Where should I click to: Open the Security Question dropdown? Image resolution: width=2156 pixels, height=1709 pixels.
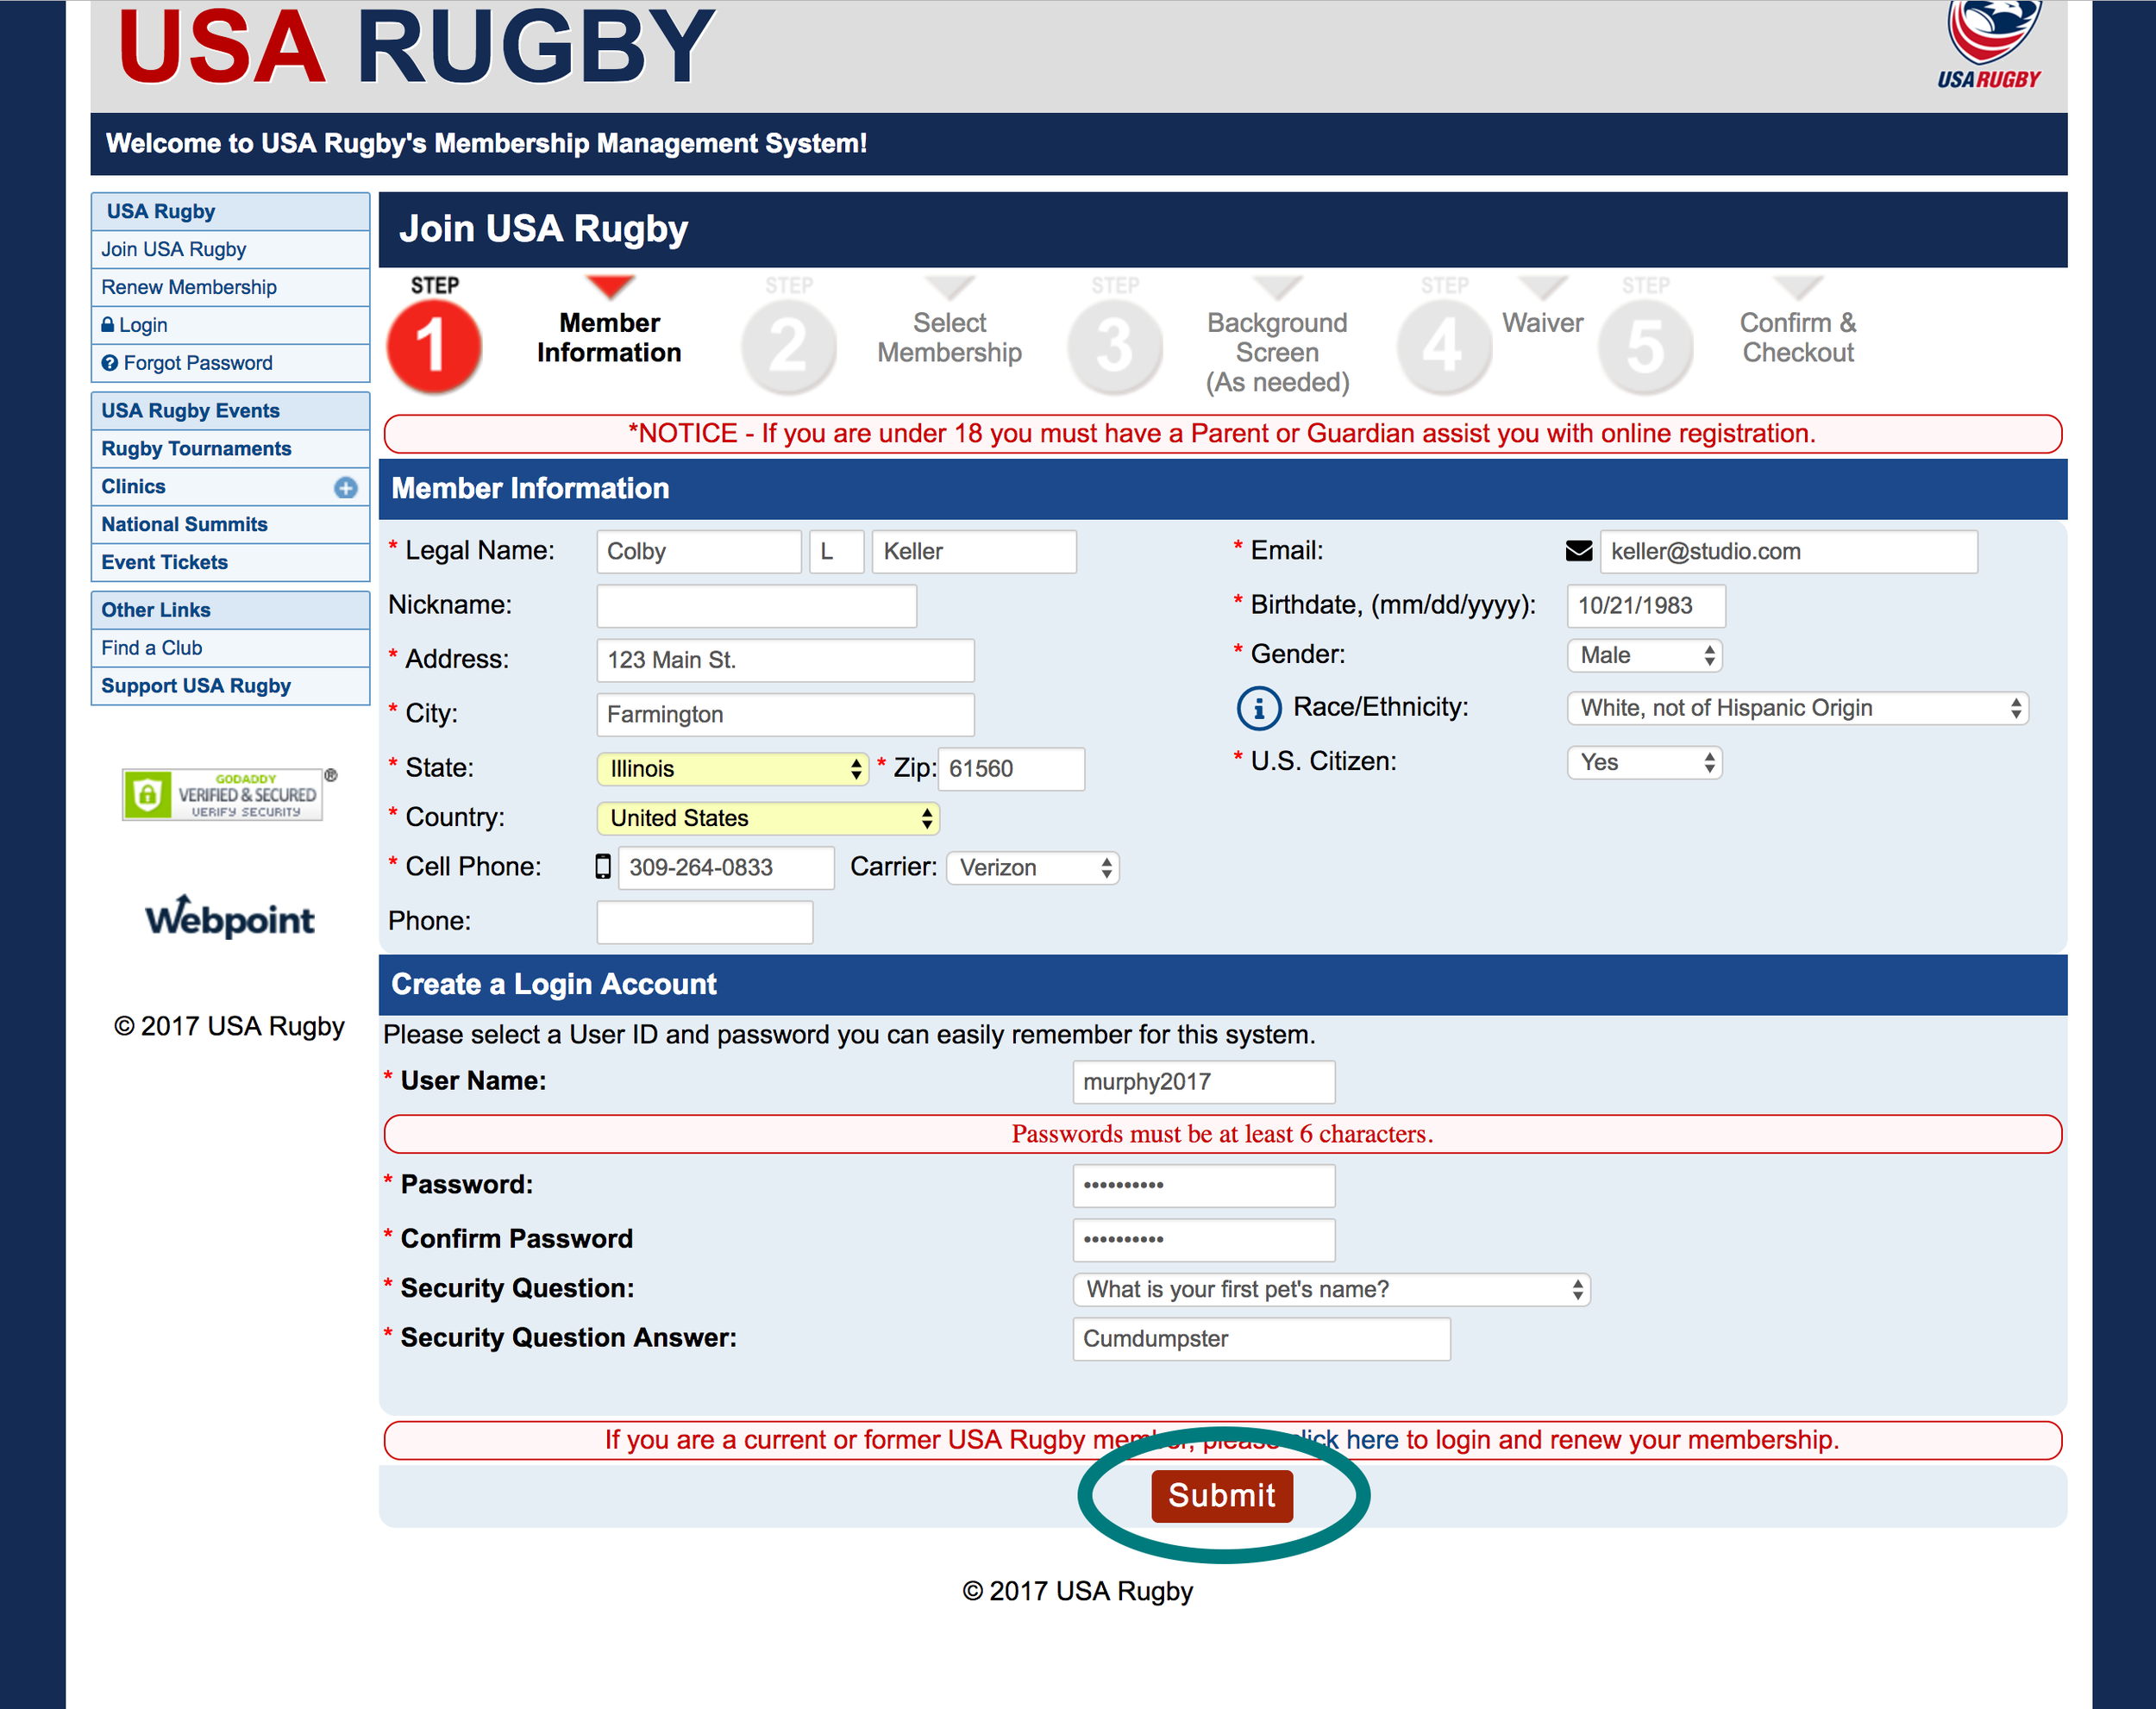pyautogui.click(x=1331, y=1289)
